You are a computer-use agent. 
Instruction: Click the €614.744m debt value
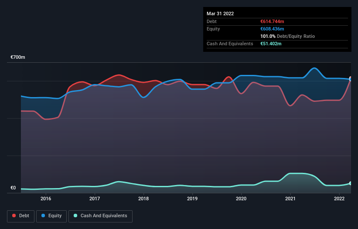272,21
